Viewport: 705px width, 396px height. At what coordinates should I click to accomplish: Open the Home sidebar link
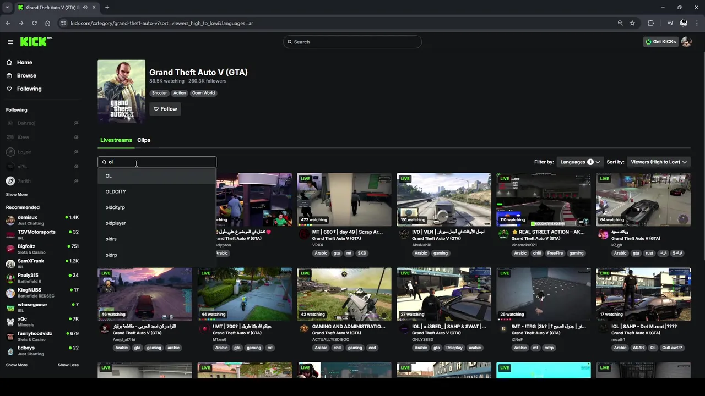[24, 63]
